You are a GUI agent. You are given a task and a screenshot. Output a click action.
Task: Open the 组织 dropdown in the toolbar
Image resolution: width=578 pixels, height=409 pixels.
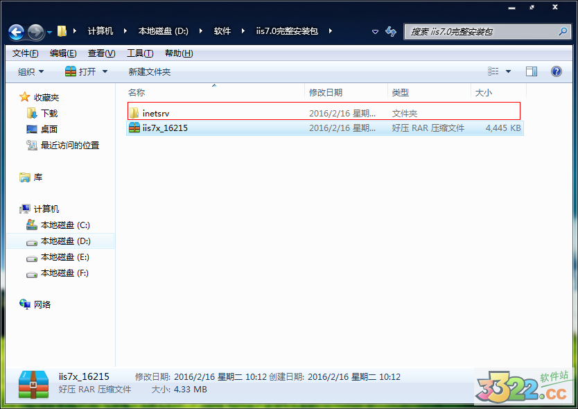pos(30,71)
